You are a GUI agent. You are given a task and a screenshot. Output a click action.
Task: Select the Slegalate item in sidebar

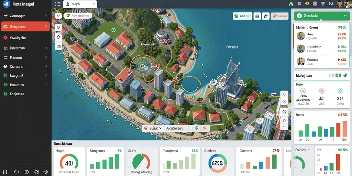[x=25, y=26]
